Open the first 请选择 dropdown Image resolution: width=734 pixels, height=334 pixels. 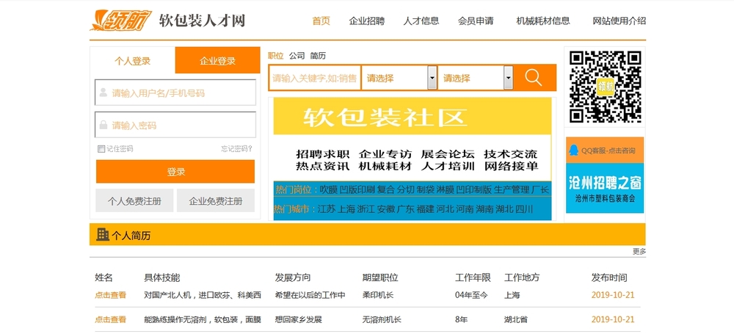point(399,78)
